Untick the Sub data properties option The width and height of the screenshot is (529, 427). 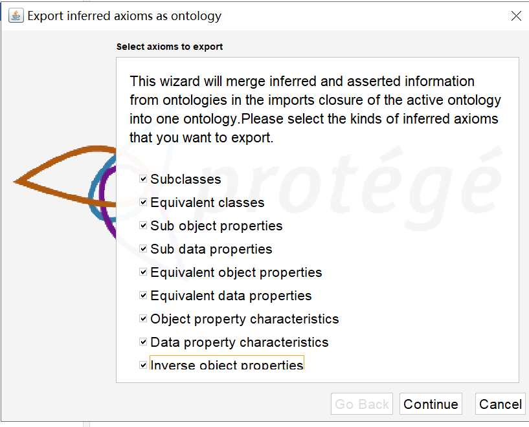(x=143, y=248)
